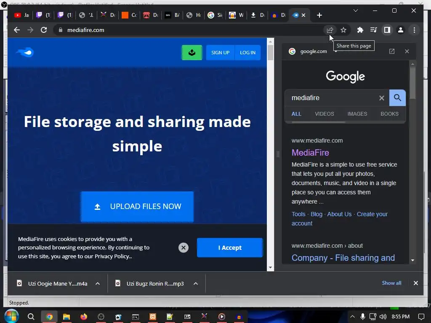Open the MediaFire search result title
This screenshot has width=431, height=323.
(x=310, y=152)
